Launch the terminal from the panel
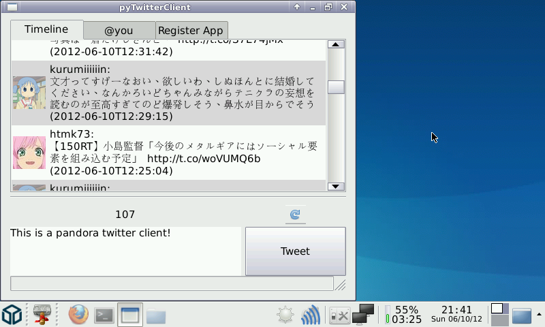 [104, 315]
